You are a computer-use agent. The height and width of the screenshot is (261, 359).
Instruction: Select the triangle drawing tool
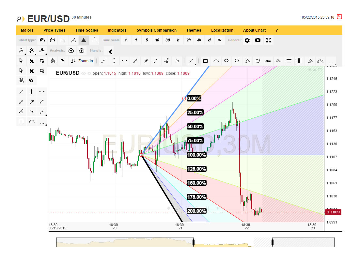coord(247,61)
